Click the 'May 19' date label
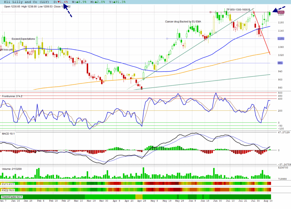This screenshot has width=291, height=209. 167,201
